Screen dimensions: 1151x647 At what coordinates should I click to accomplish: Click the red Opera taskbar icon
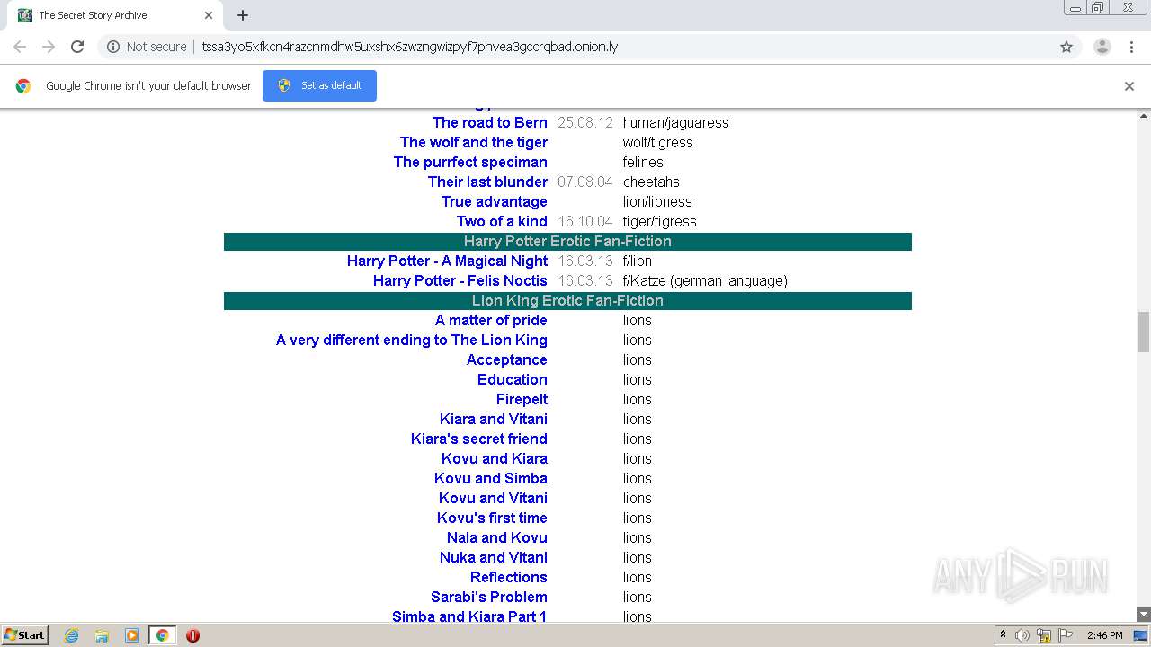click(x=192, y=635)
